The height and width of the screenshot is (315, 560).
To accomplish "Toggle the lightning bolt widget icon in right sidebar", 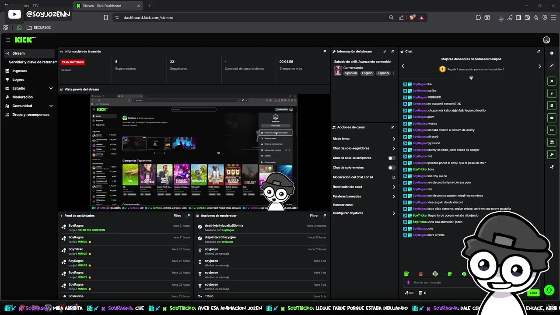I will coord(552,93).
